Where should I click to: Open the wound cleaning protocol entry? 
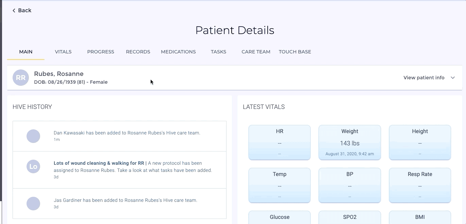(133, 167)
